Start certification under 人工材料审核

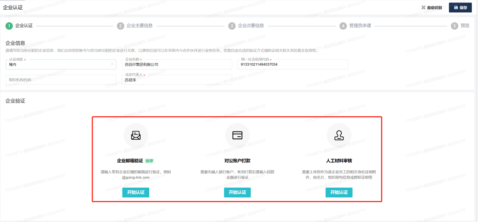point(339,192)
